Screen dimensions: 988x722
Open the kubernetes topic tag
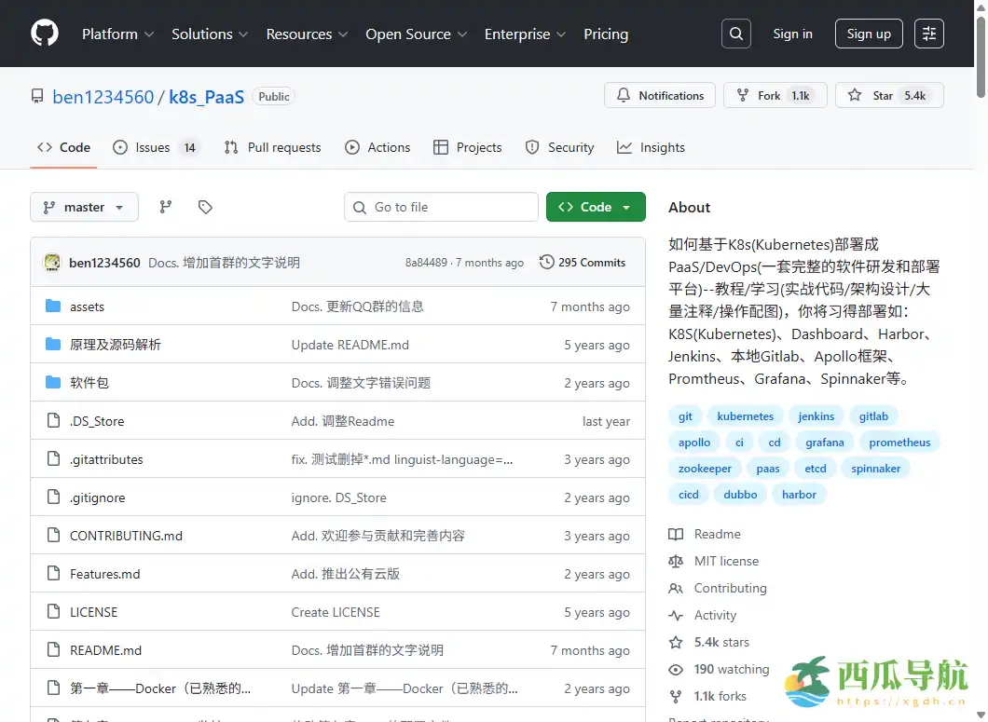click(x=745, y=415)
